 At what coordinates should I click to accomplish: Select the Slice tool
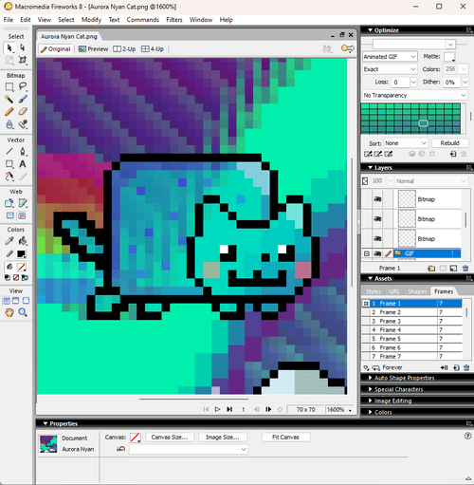[x=23, y=203]
